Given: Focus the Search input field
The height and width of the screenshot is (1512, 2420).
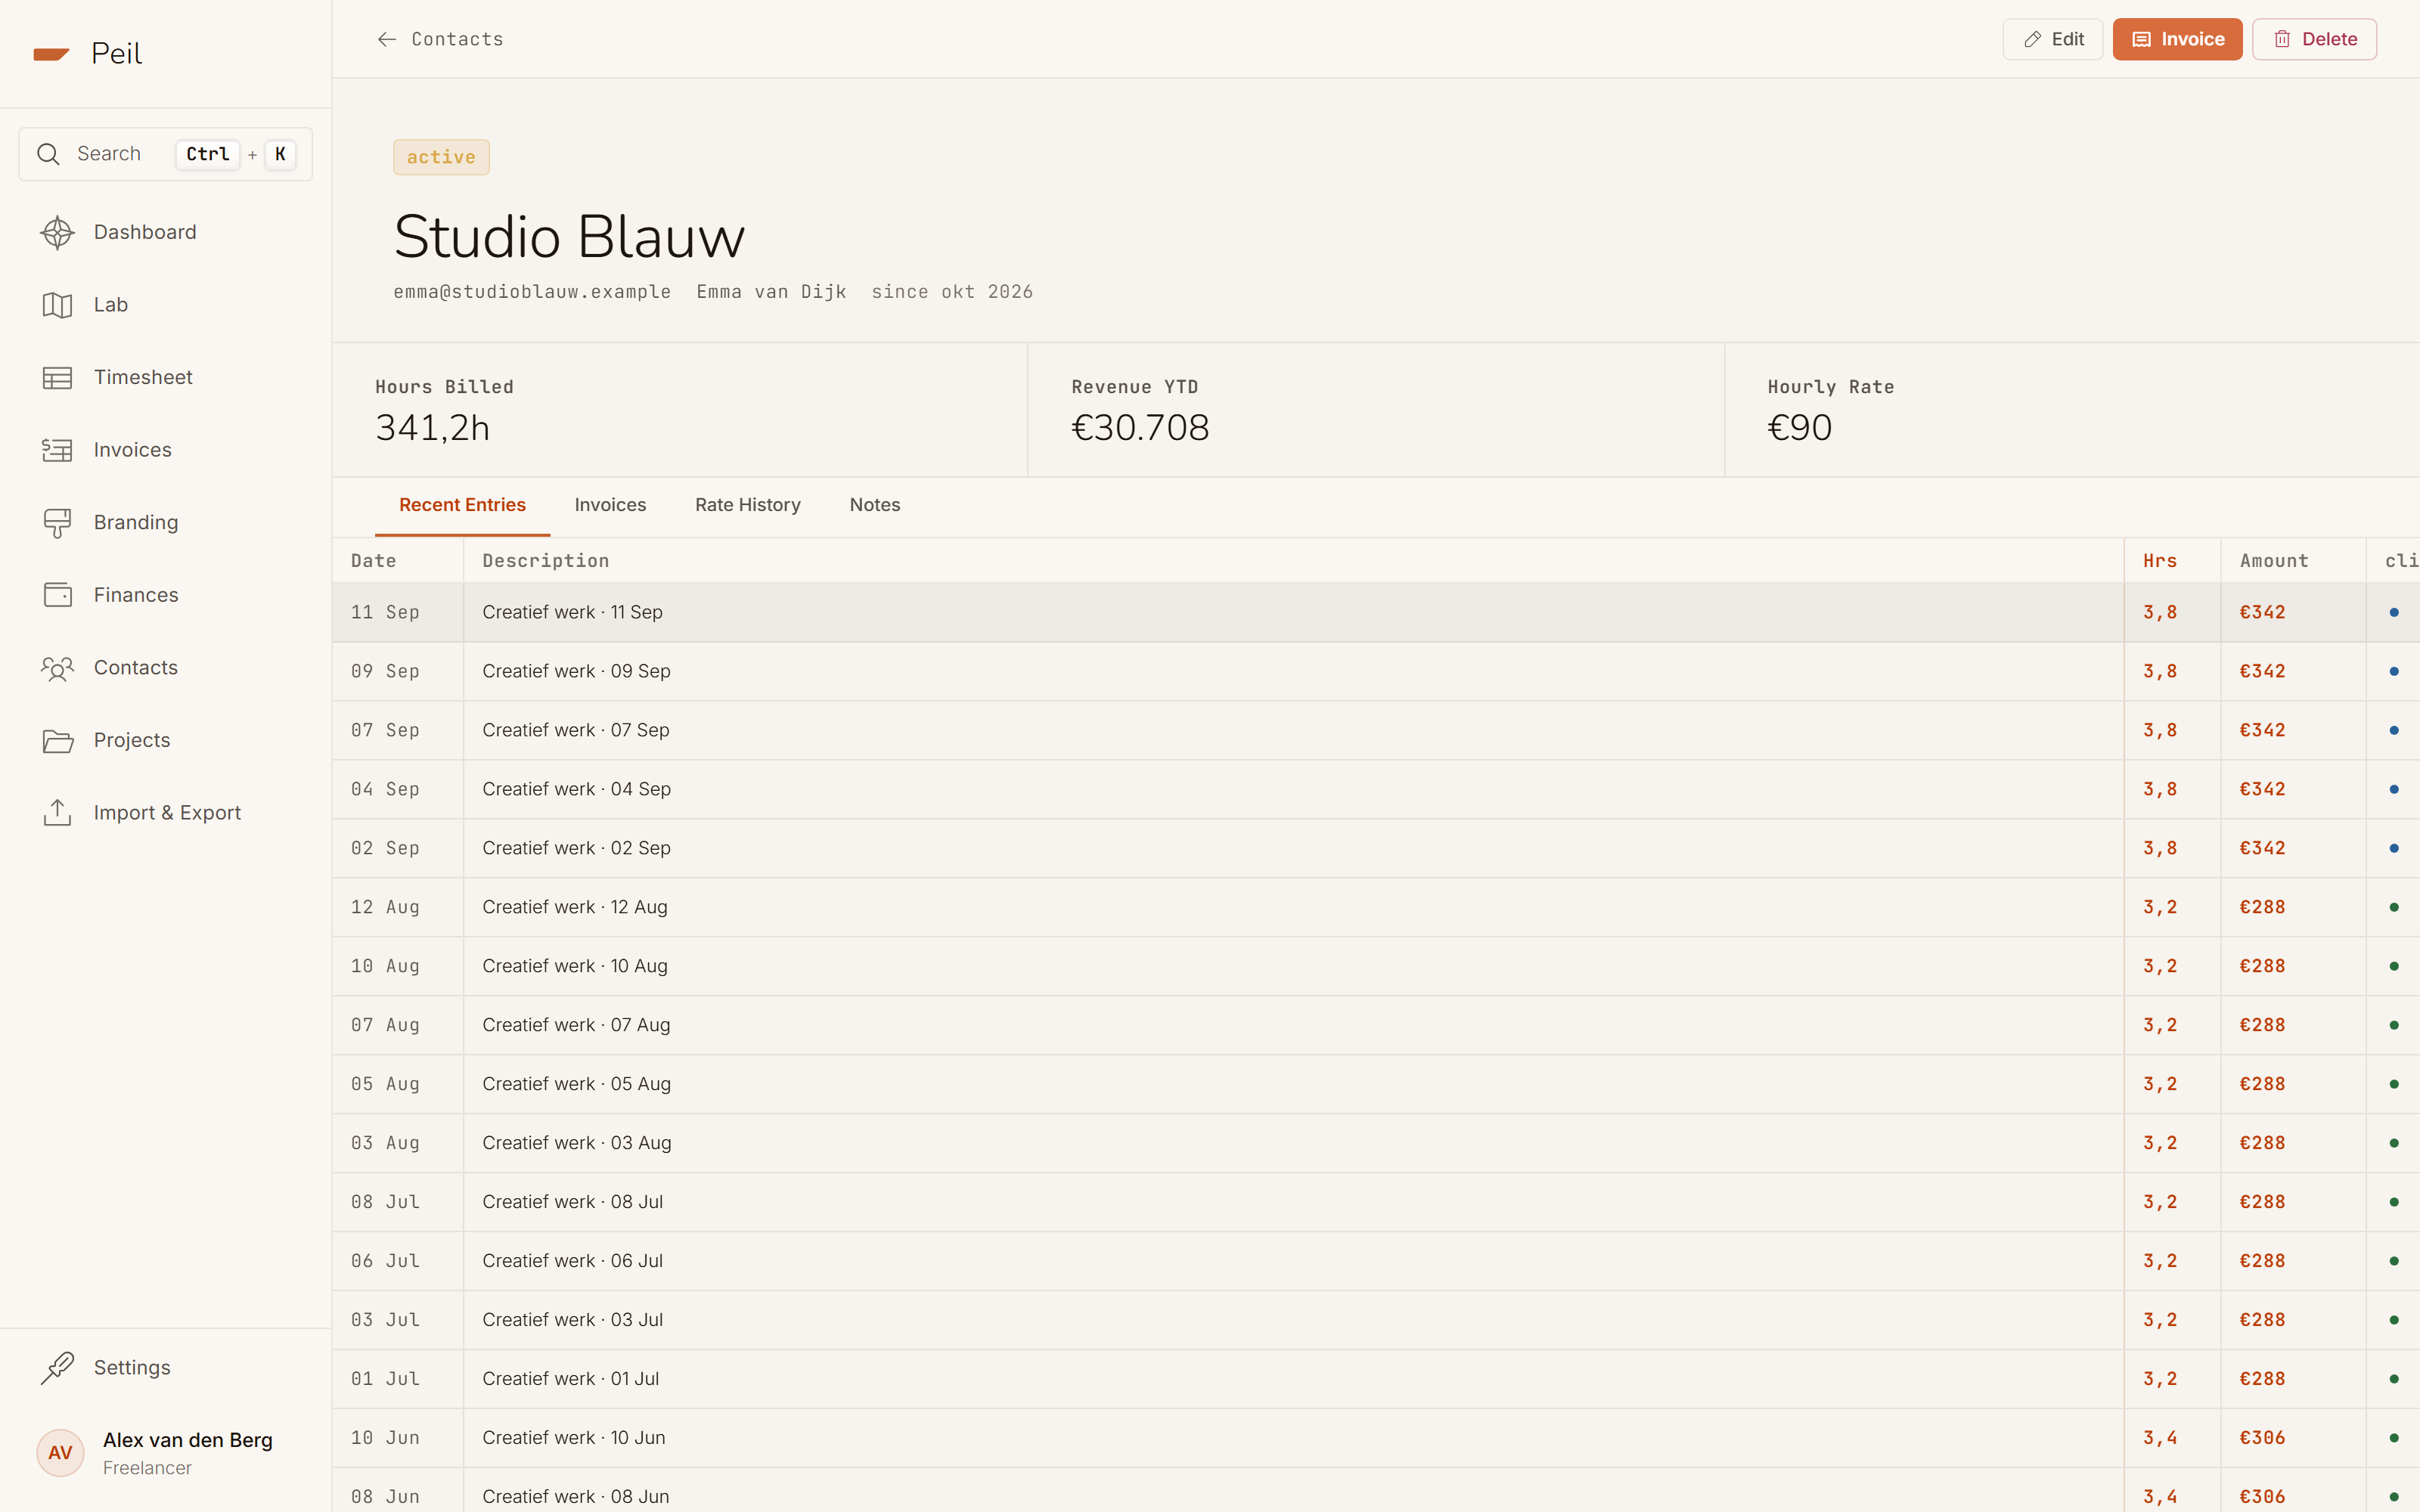Looking at the screenshot, I should coord(166,154).
